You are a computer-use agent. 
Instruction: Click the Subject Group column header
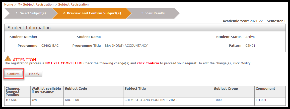(x=234, y=92)
